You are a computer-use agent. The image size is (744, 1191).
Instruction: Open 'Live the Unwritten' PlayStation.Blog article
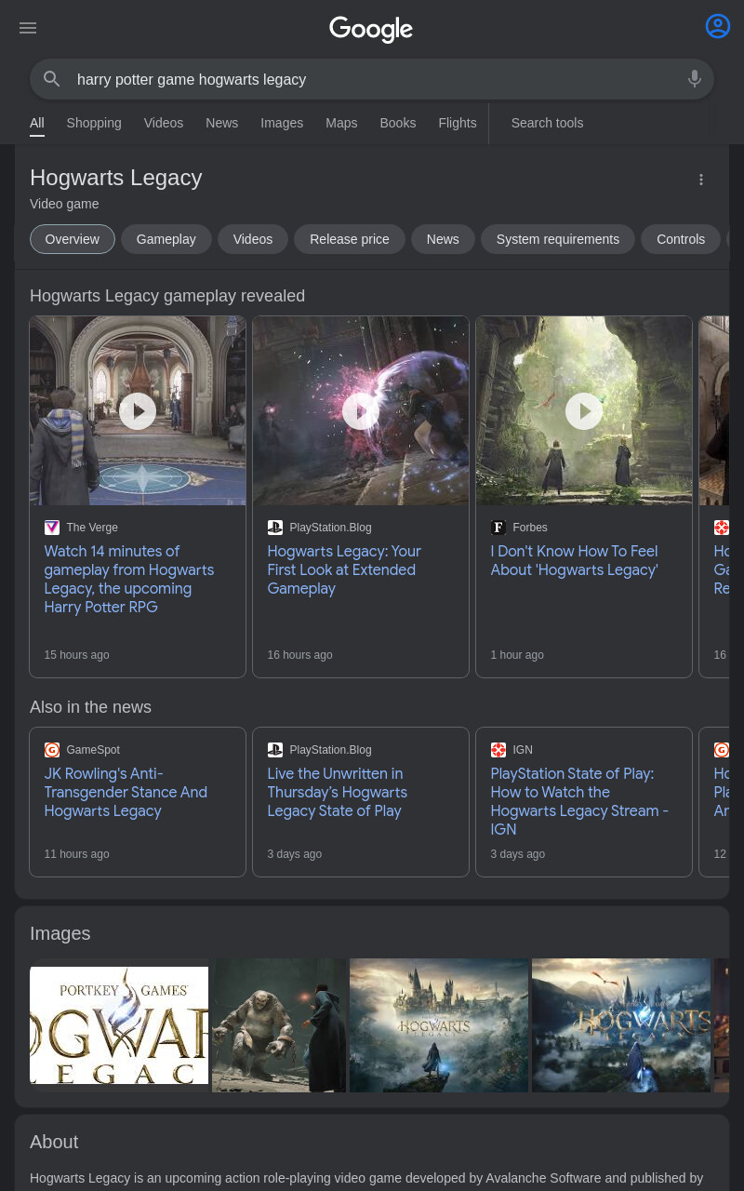coord(338,792)
